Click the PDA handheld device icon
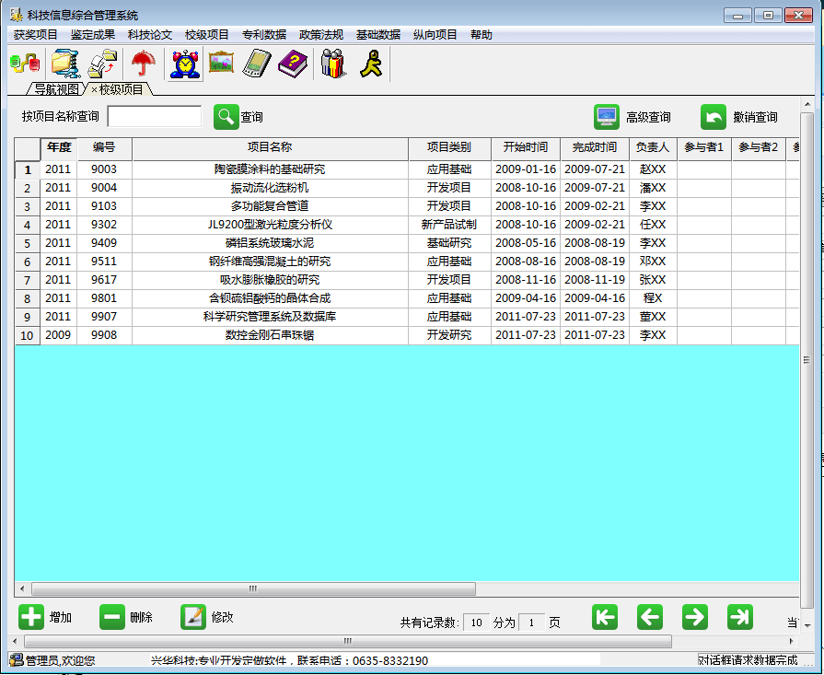This screenshot has width=824, height=675. (255, 64)
